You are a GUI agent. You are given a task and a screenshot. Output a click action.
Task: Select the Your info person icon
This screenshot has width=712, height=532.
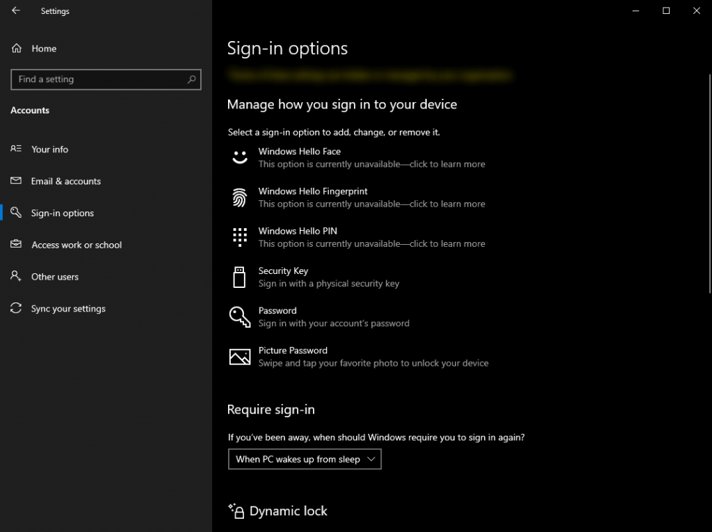[16, 149]
